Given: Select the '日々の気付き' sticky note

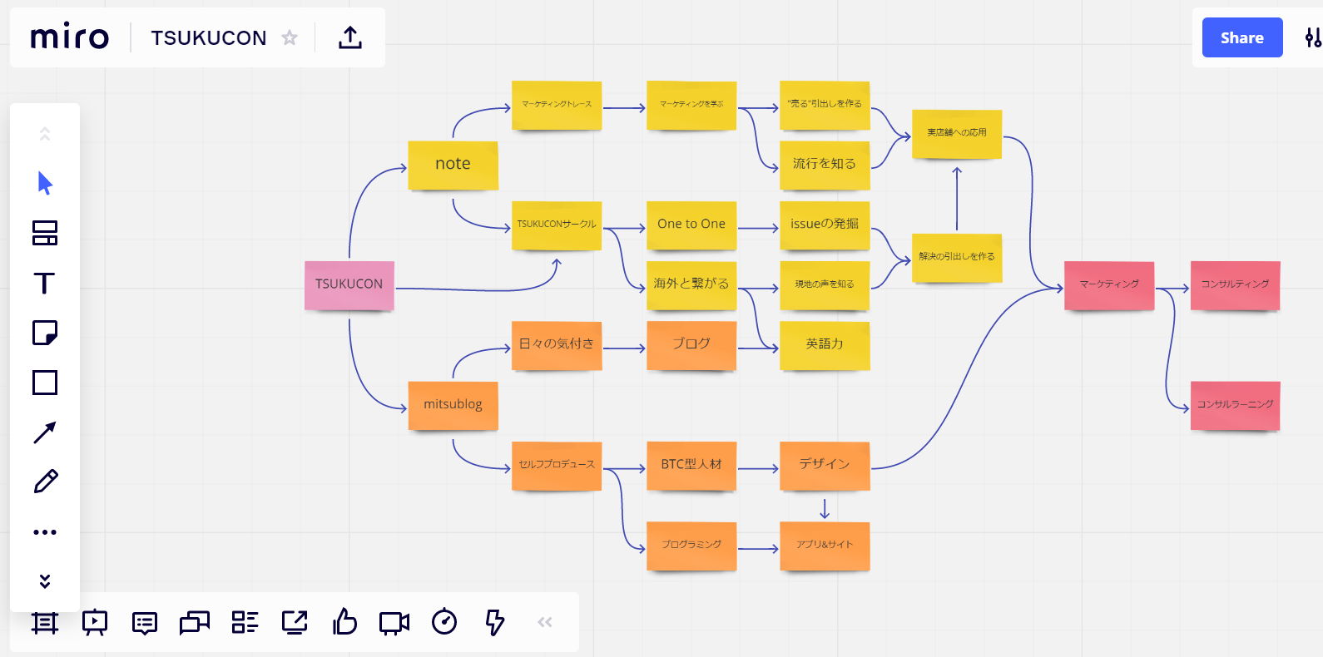Looking at the screenshot, I should [557, 344].
